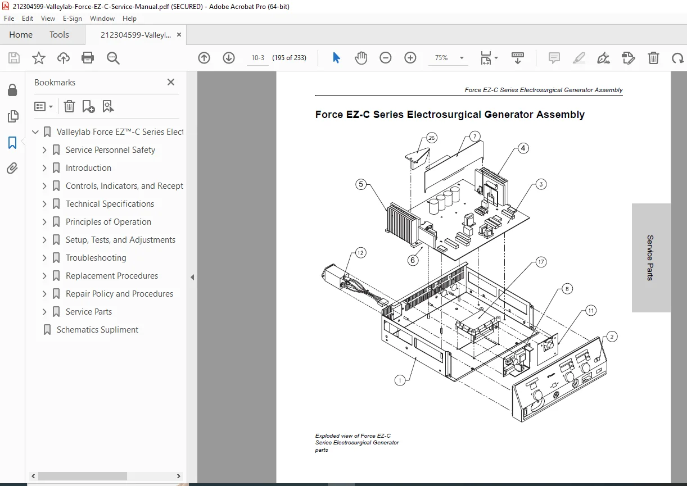687x486 pixels.
Task: Collapse Valleylab Force EZ-C root bookmark
Action: [x=35, y=132]
